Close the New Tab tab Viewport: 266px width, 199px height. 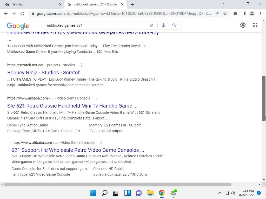pyautogui.click(x=60, y=4)
